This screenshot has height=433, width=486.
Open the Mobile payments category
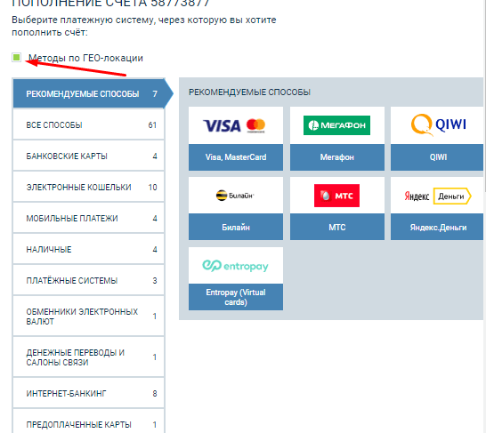(89, 218)
